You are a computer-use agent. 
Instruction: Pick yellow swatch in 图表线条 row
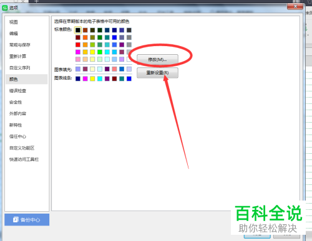click(x=92, y=78)
